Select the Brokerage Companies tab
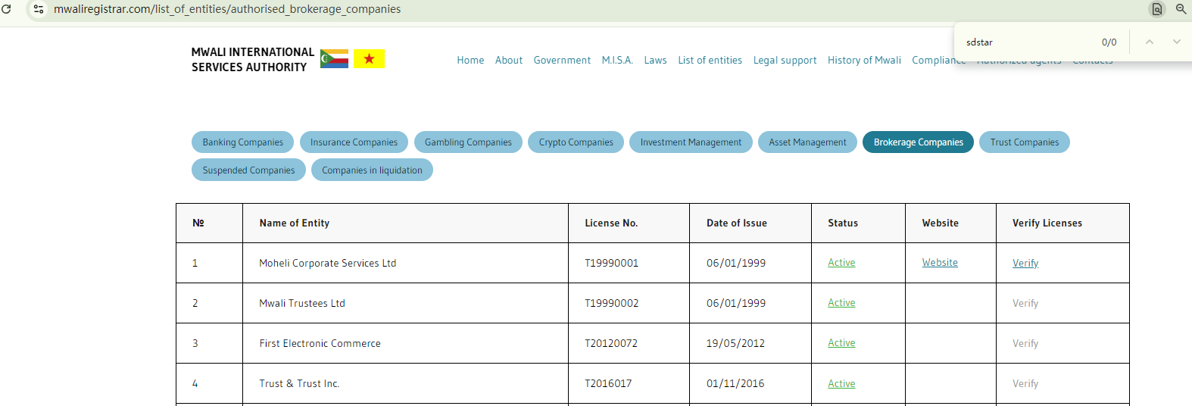This screenshot has height=406, width=1192. (x=918, y=142)
